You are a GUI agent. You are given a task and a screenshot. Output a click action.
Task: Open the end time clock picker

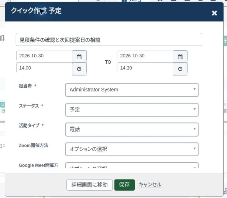[180, 69]
